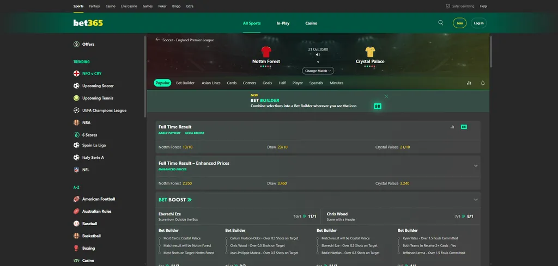The height and width of the screenshot is (266, 558).
Task: Open All Sports in main nav
Action: click(x=252, y=23)
